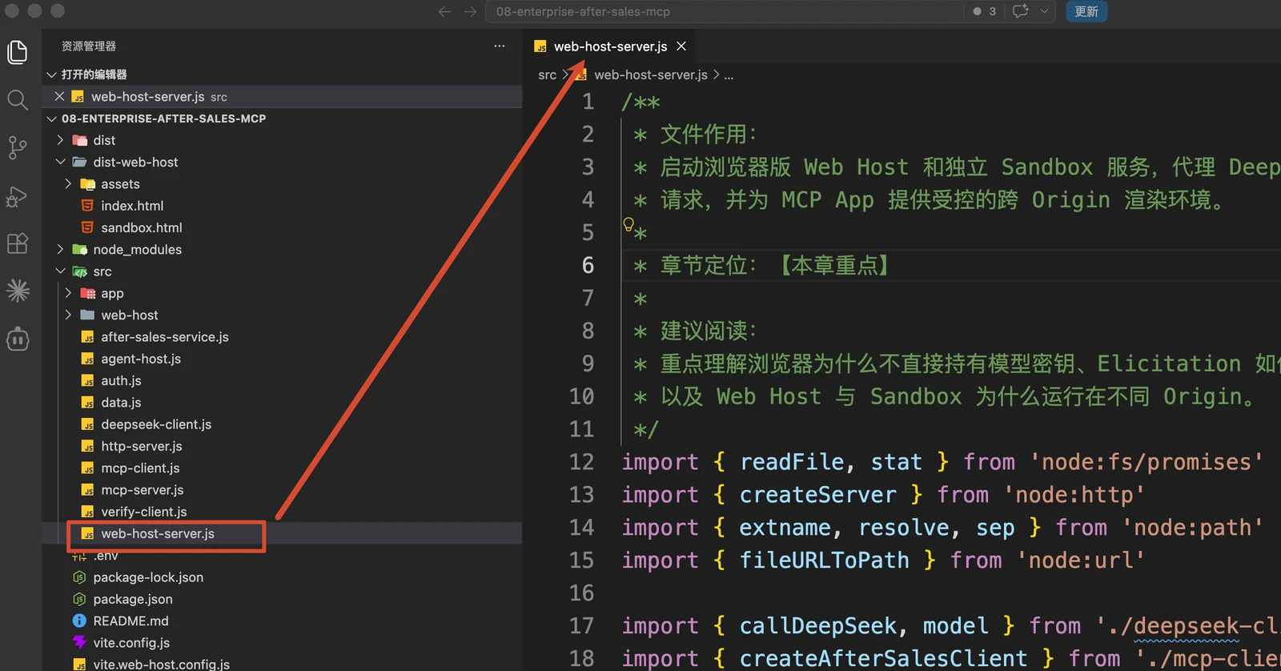Click the starburst icon in activity bar
1281x671 pixels.
pyautogui.click(x=18, y=291)
